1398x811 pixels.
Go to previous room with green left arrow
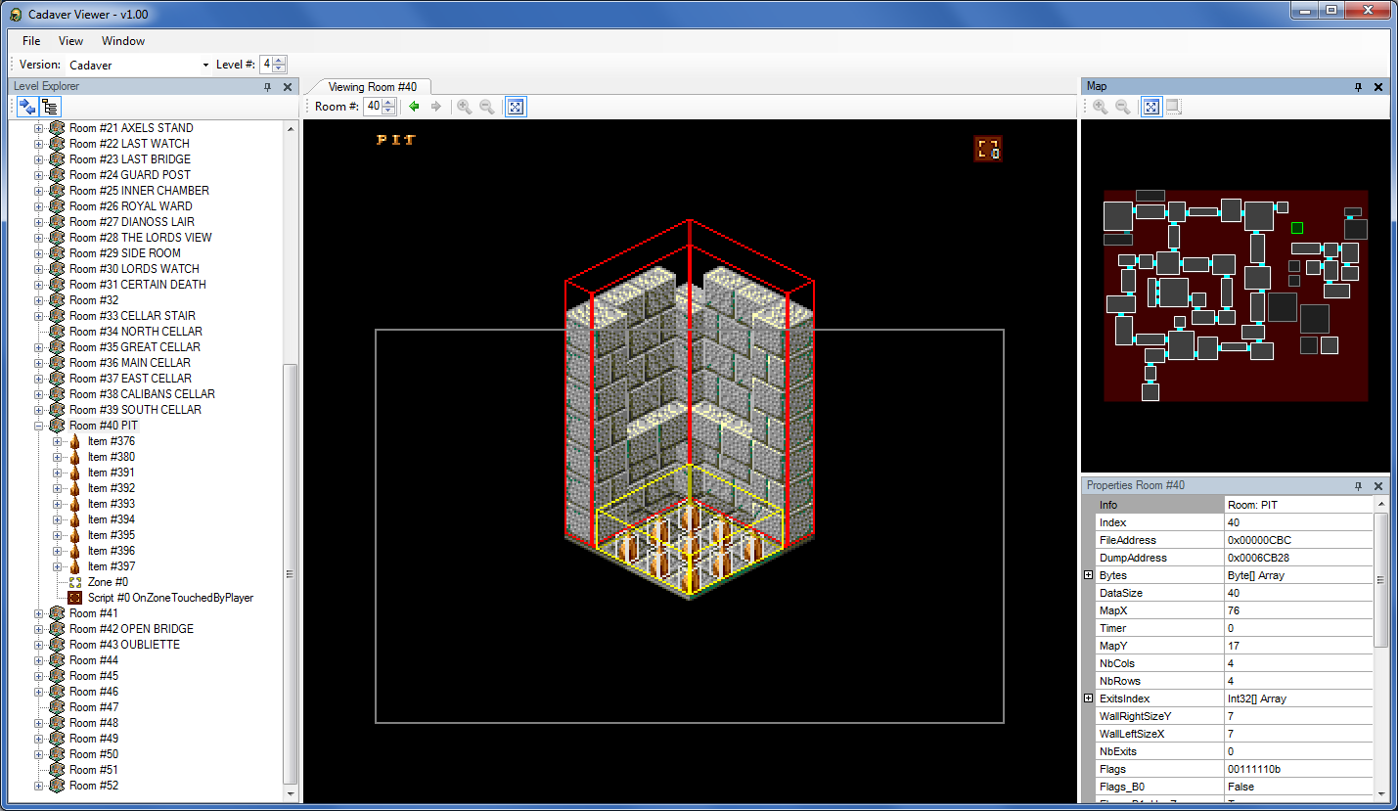point(414,107)
